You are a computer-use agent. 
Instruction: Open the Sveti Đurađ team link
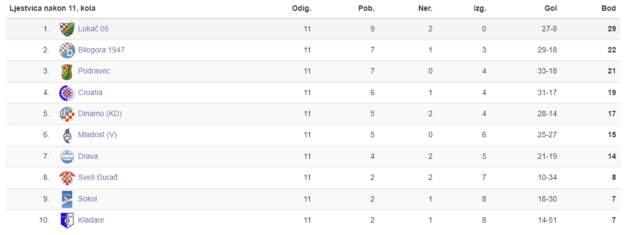point(98,177)
